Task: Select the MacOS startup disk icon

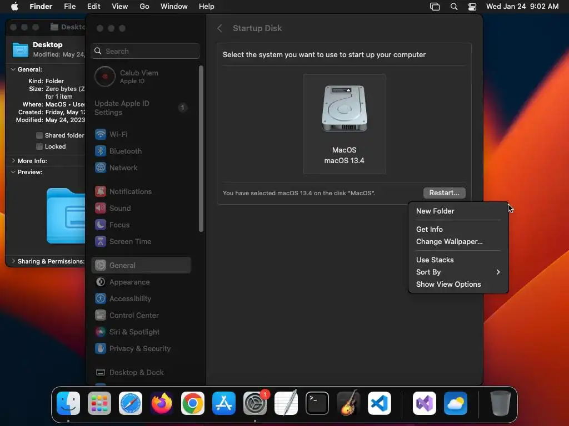Action: pyautogui.click(x=345, y=124)
